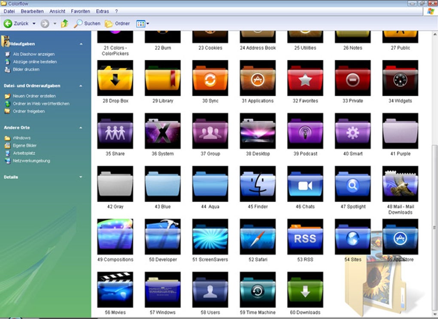The image size is (438, 319).
Task: Click the 30 Sync orange folder icon
Action: (210, 78)
